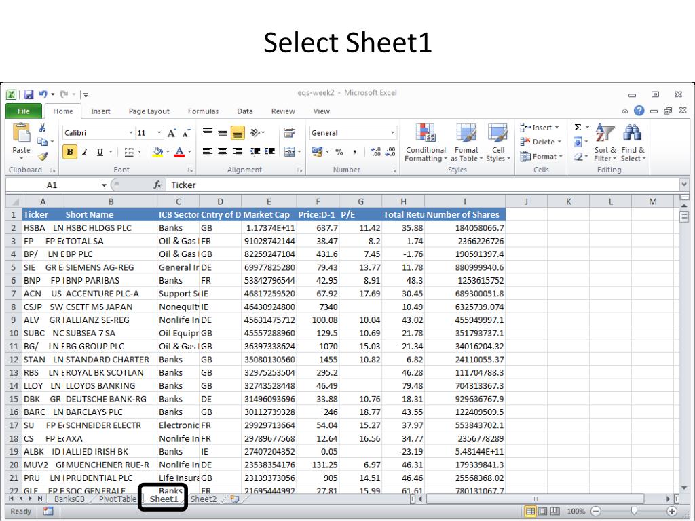Viewport: 695px width, 521px height.
Task: Open Cell Styles dropdown
Action: click(x=498, y=143)
